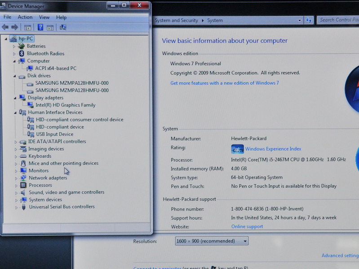Expand the Processors category

click(16, 186)
